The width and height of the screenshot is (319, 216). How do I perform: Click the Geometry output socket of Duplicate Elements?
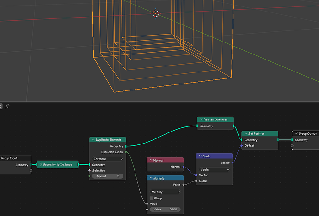pos(126,146)
